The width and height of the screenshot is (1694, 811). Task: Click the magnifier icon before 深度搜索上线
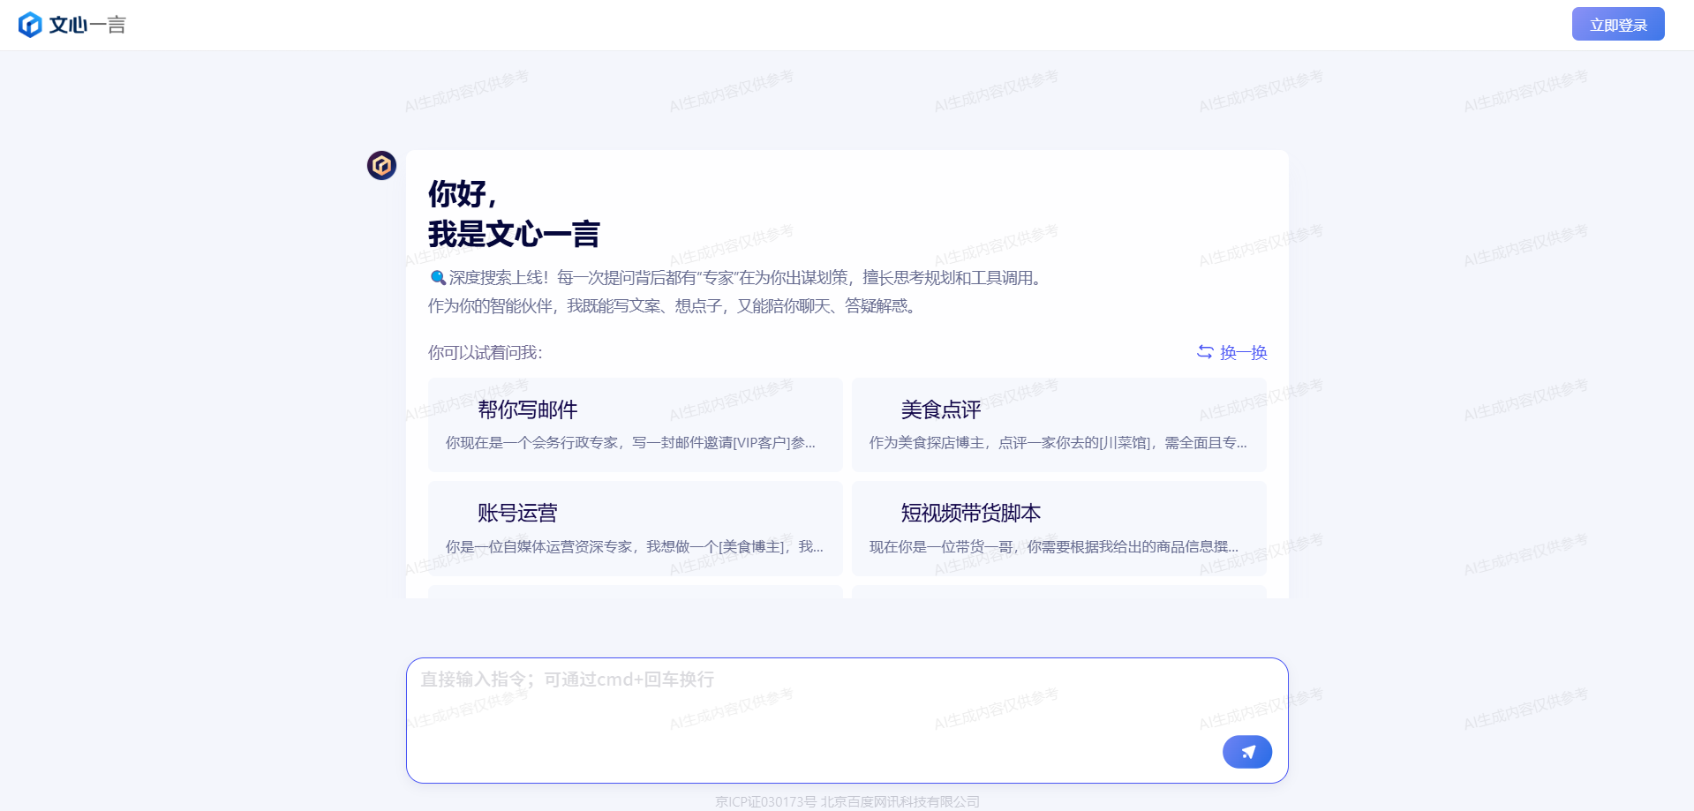click(437, 278)
